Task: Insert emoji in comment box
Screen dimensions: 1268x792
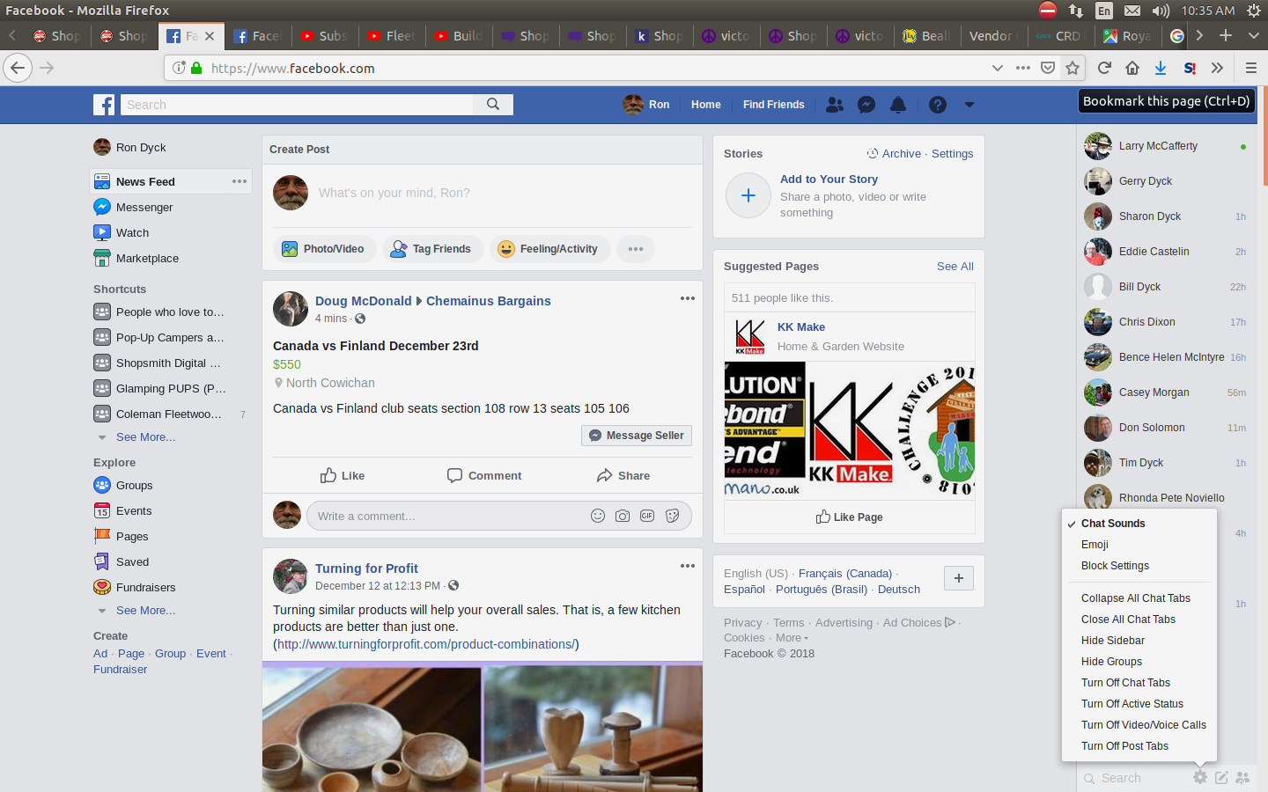Action: [x=598, y=516]
